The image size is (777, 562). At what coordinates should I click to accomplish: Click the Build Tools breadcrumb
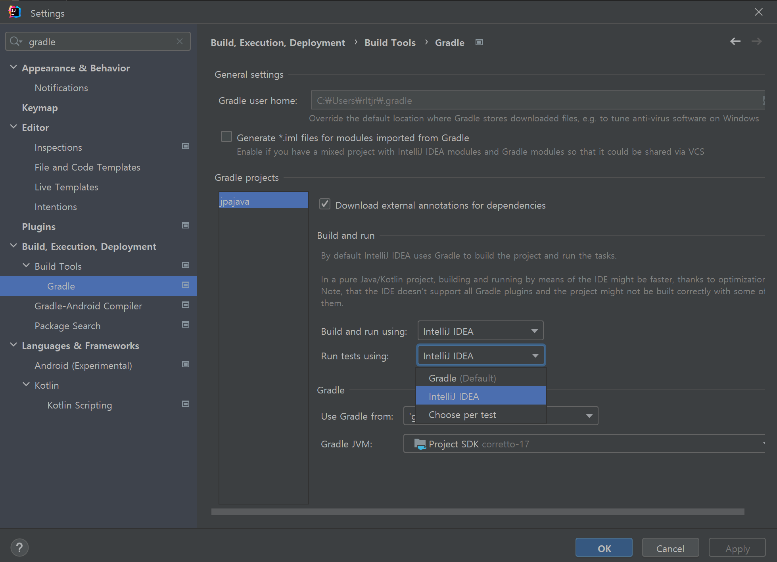coord(390,42)
